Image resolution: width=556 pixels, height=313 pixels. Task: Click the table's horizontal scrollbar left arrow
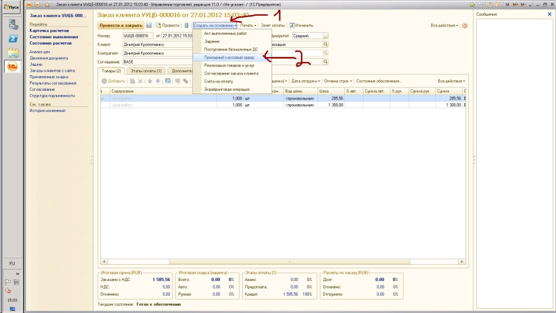click(104, 261)
